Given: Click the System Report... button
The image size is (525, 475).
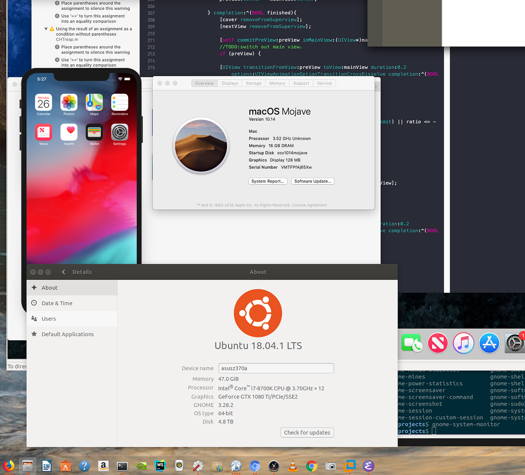Looking at the screenshot, I should click(x=267, y=181).
